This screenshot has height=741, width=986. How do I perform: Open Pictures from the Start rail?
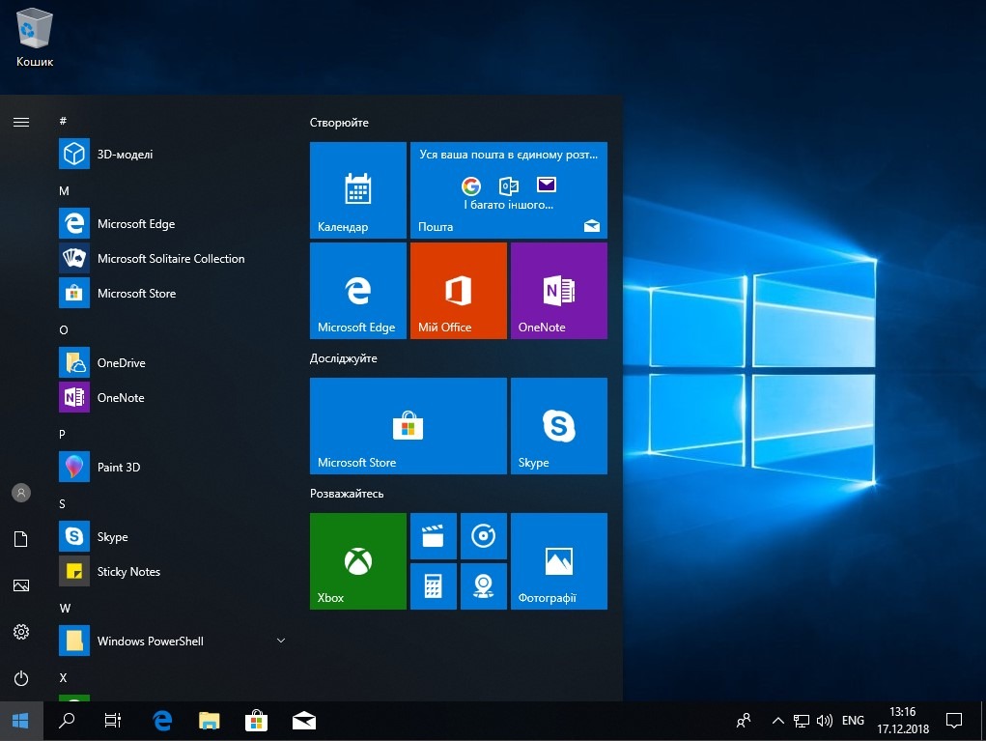coord(21,585)
